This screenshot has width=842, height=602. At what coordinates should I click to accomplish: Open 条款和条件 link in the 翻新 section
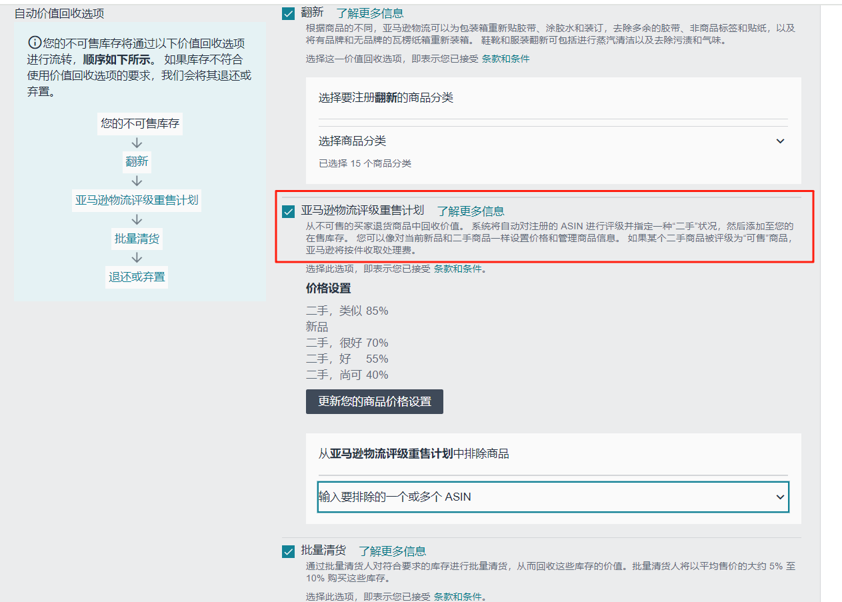tap(506, 59)
